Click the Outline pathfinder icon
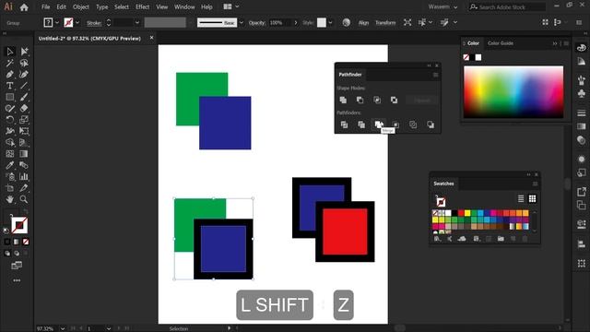This screenshot has height=332, width=590. 413,125
